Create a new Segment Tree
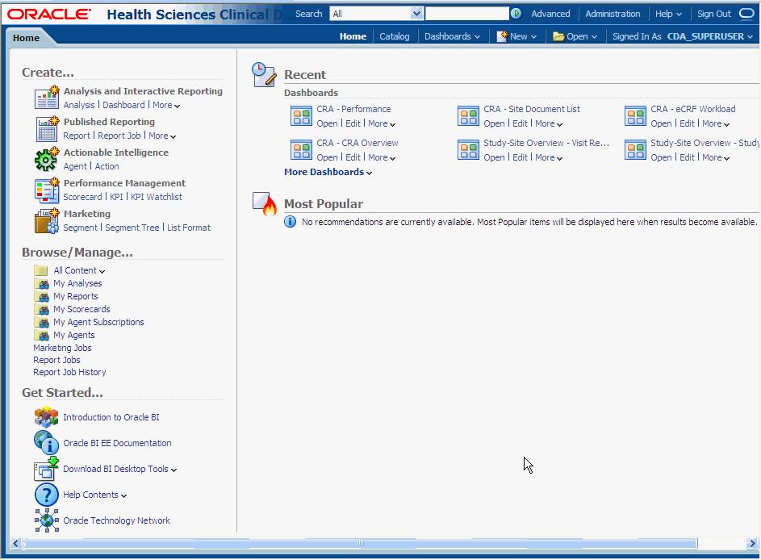This screenshot has height=560, width=761. point(132,228)
